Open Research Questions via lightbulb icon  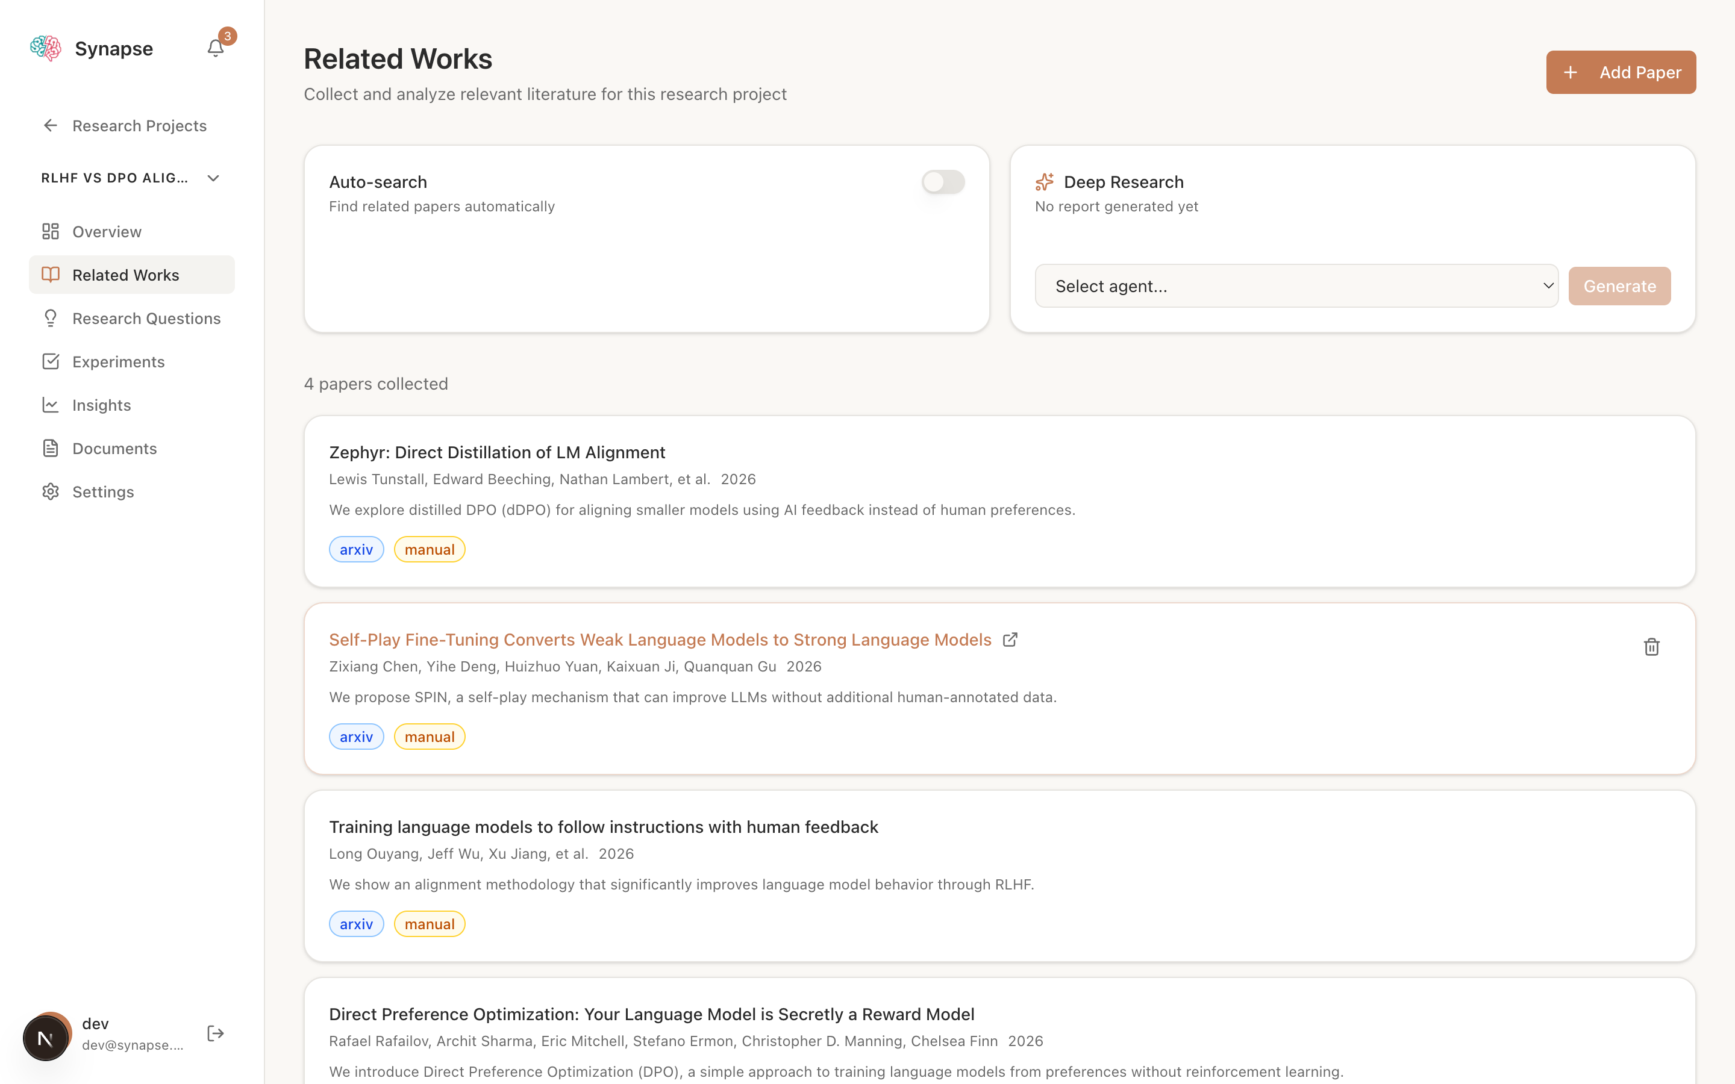tap(49, 317)
